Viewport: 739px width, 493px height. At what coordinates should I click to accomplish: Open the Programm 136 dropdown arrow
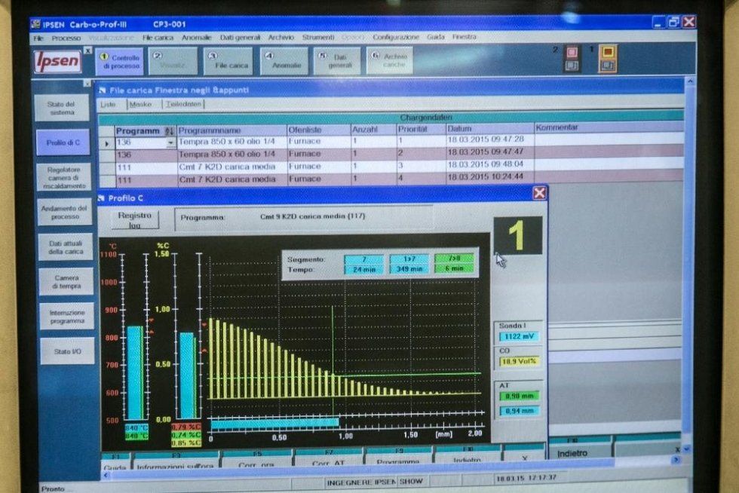170,142
